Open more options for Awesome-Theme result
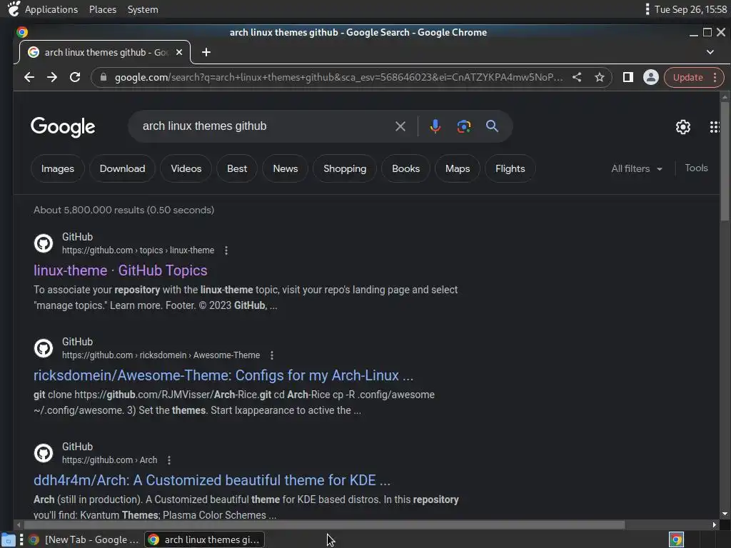 [x=272, y=355]
